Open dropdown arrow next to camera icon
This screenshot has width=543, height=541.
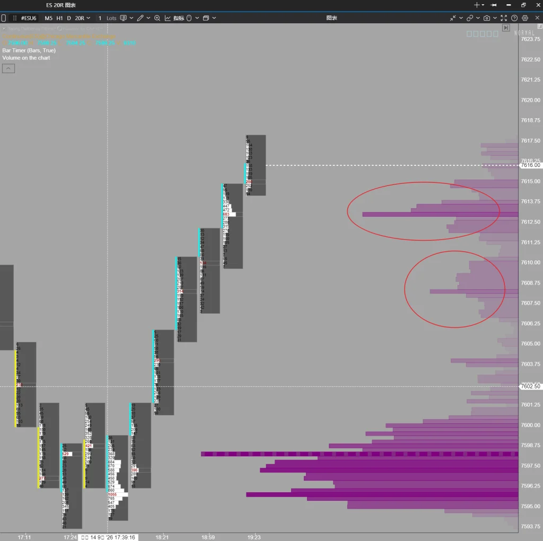point(495,18)
